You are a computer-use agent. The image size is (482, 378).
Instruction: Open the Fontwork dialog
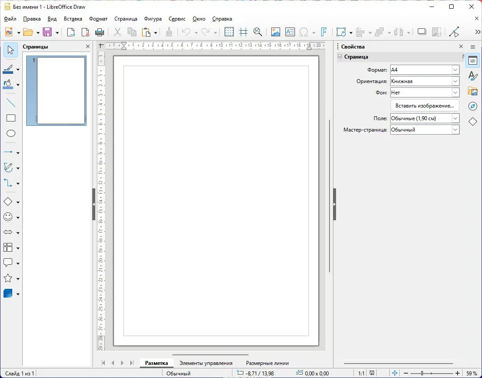(x=323, y=31)
